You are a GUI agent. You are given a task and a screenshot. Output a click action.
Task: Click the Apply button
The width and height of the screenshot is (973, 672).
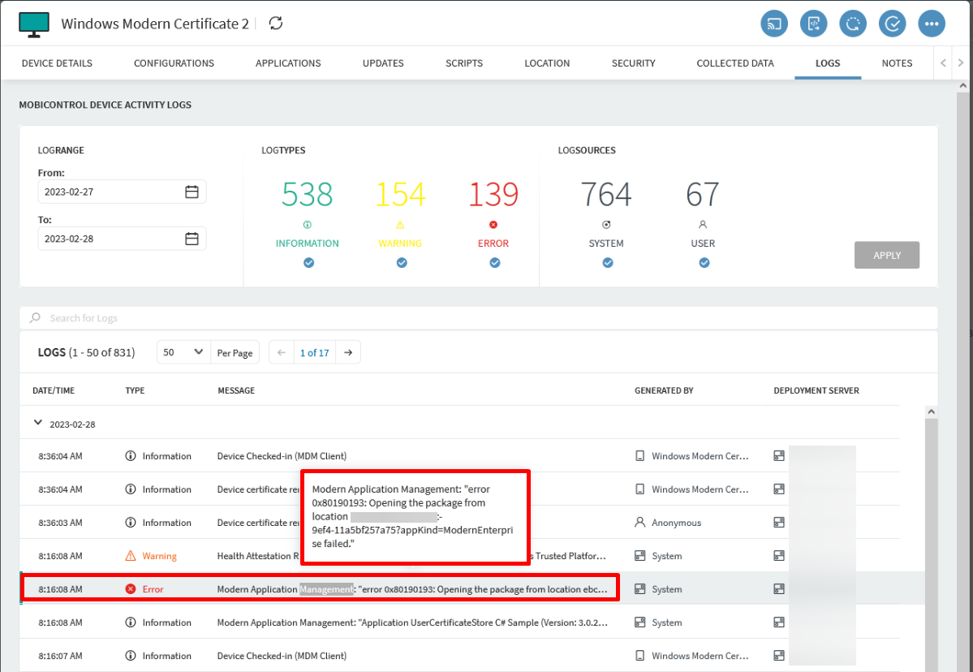(886, 255)
